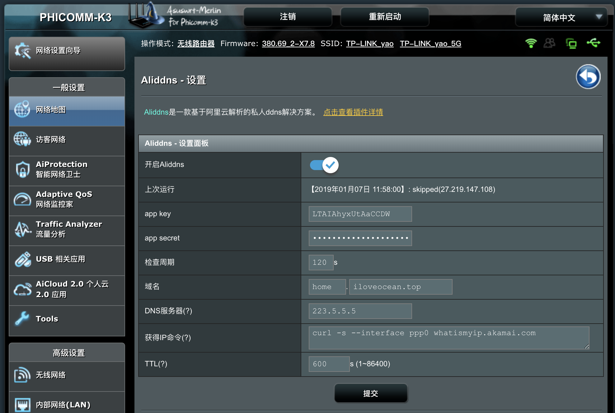
Task: Click the USB status icon
Action: (593, 43)
